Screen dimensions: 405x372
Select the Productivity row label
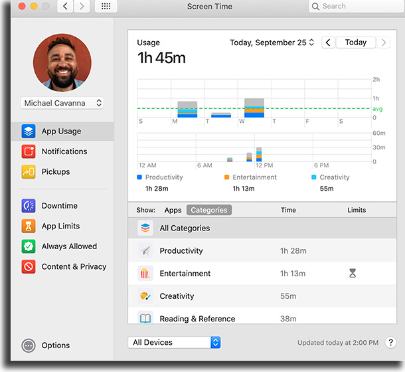tap(181, 250)
